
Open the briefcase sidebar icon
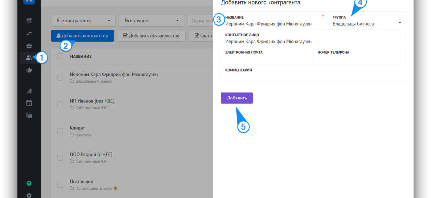pos(29,46)
